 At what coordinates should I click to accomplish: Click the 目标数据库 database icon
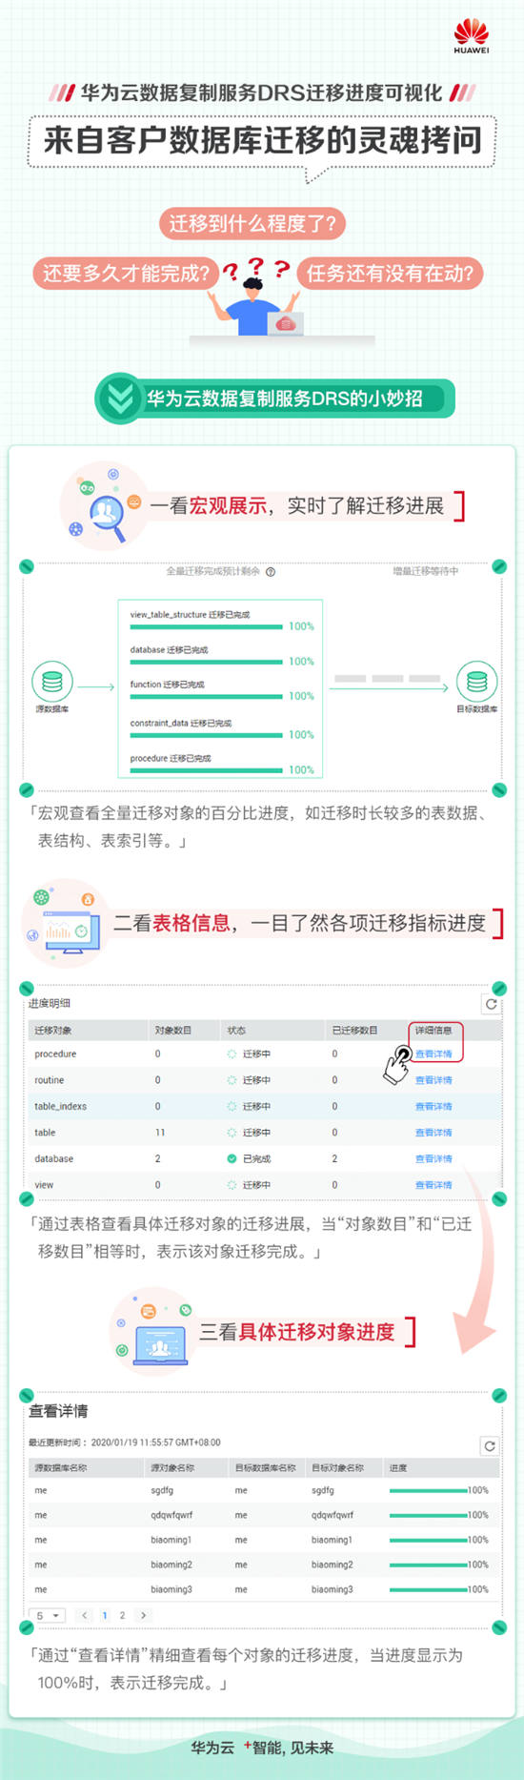pyautogui.click(x=477, y=681)
